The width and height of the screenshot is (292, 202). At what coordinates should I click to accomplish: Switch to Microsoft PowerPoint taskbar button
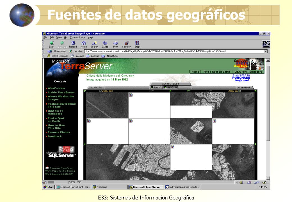73,187
